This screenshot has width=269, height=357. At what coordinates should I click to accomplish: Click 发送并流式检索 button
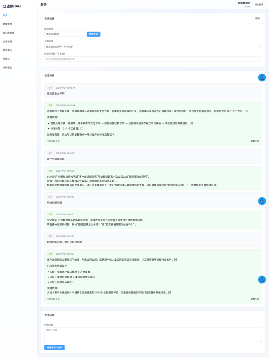tap(54, 348)
